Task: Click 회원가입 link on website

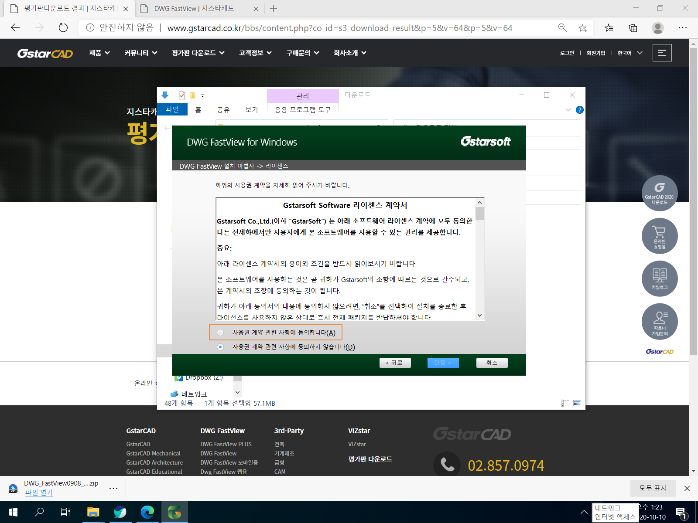Action: [596, 53]
